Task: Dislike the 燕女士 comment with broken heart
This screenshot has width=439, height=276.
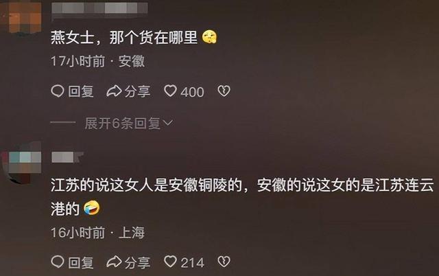Action: [x=224, y=91]
